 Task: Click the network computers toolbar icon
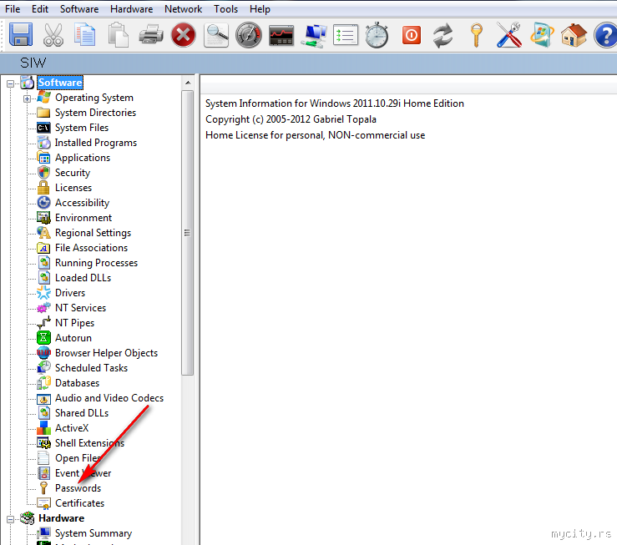(x=314, y=35)
